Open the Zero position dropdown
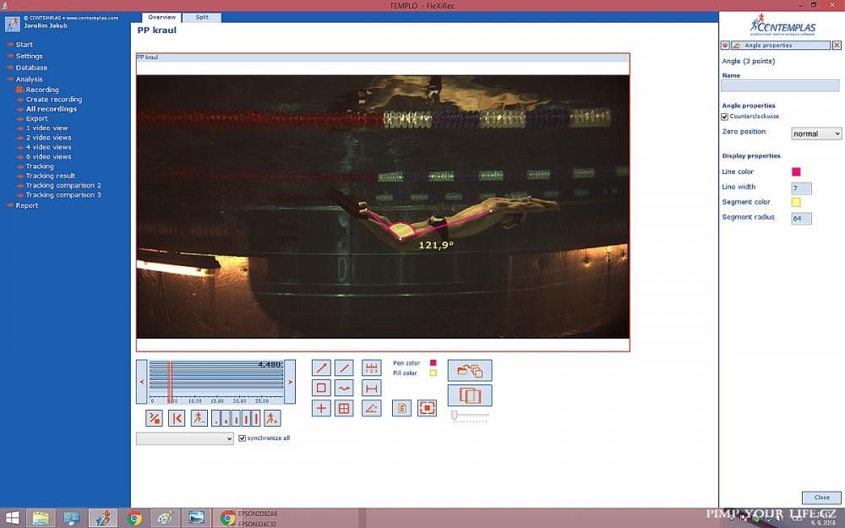This screenshot has height=528, width=845. (x=816, y=133)
